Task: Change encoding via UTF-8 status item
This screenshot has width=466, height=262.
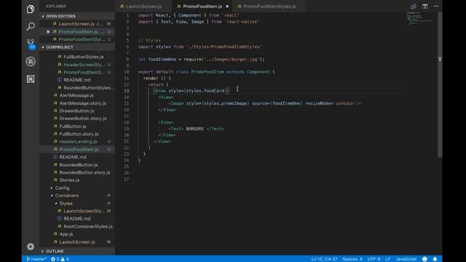Action: [374, 259]
